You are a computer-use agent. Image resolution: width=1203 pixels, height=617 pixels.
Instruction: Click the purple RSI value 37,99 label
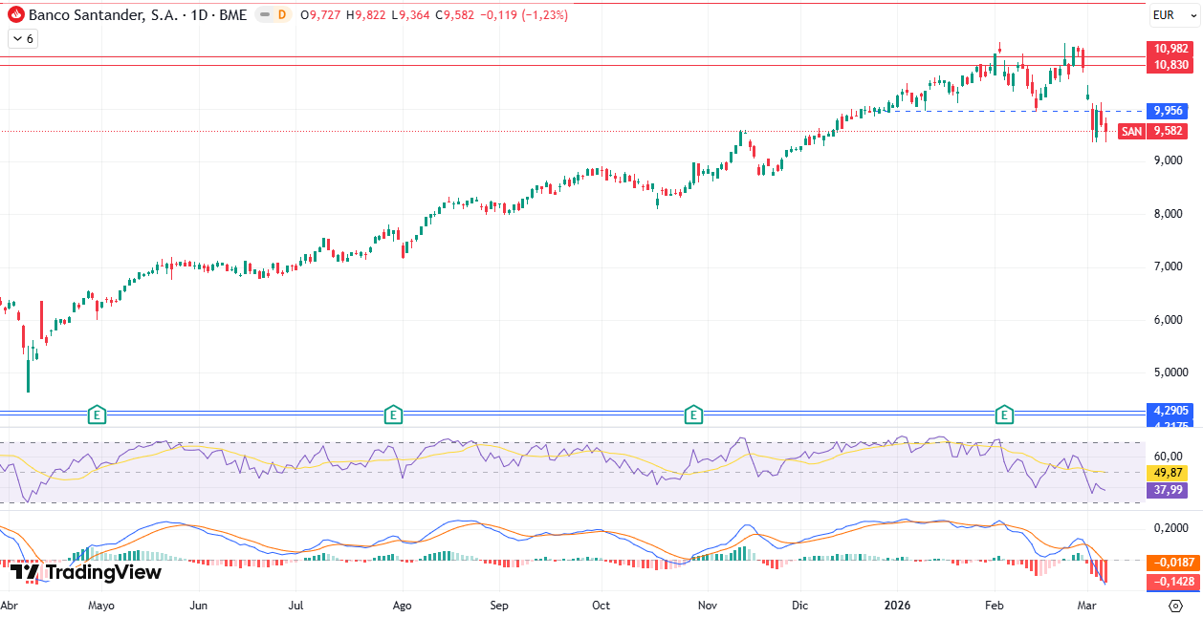[x=1169, y=490]
